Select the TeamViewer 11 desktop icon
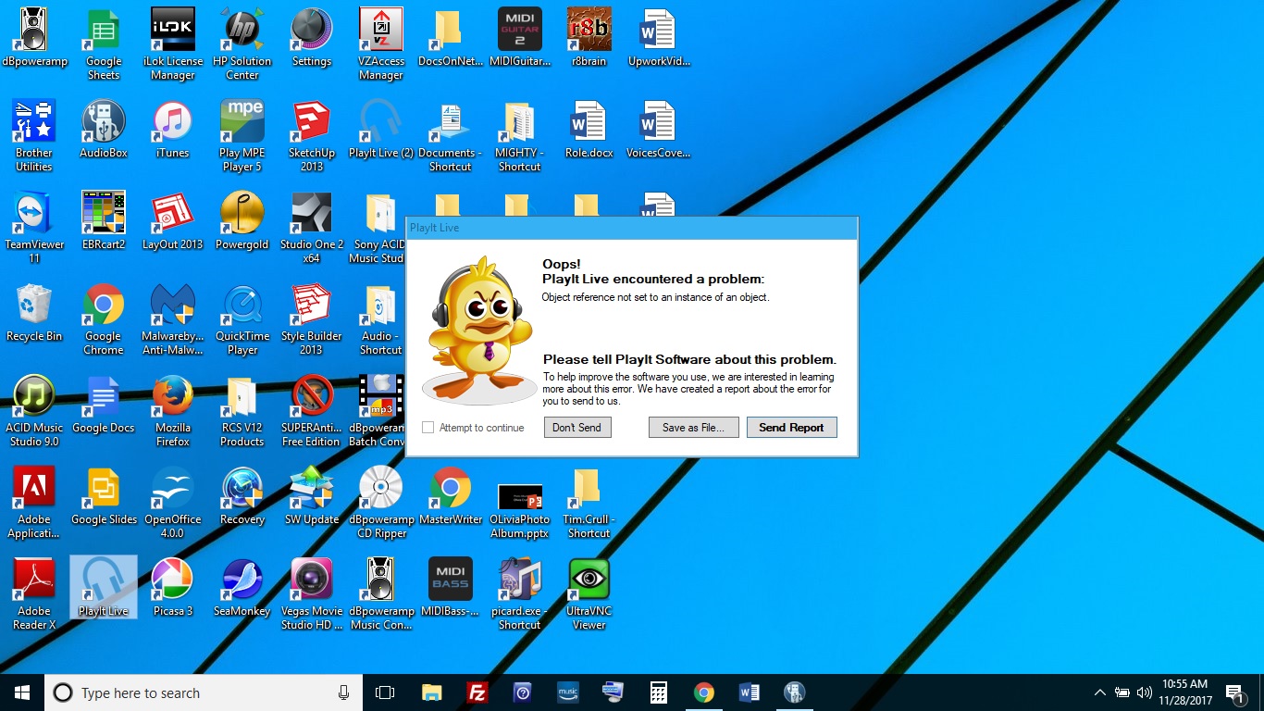 pyautogui.click(x=34, y=228)
